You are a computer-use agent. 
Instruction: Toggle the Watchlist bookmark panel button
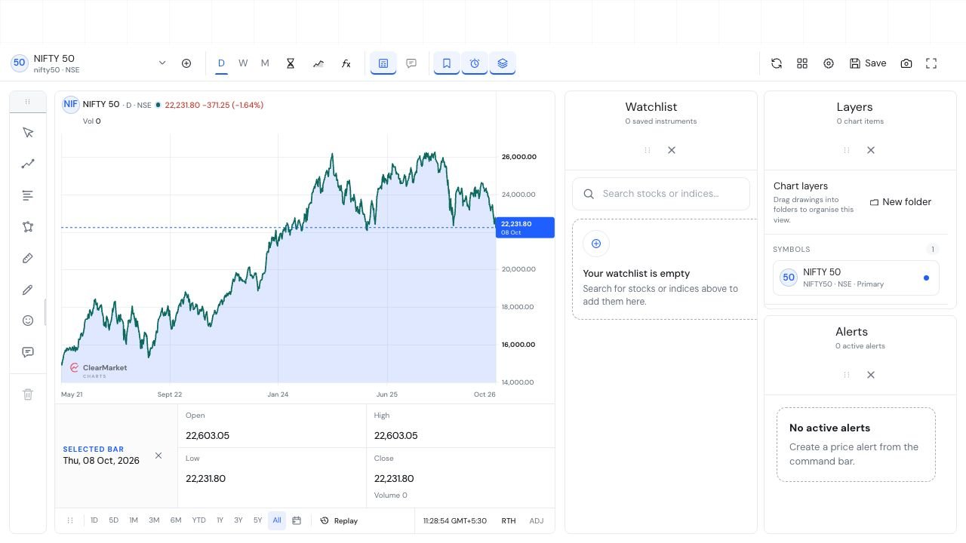(447, 63)
